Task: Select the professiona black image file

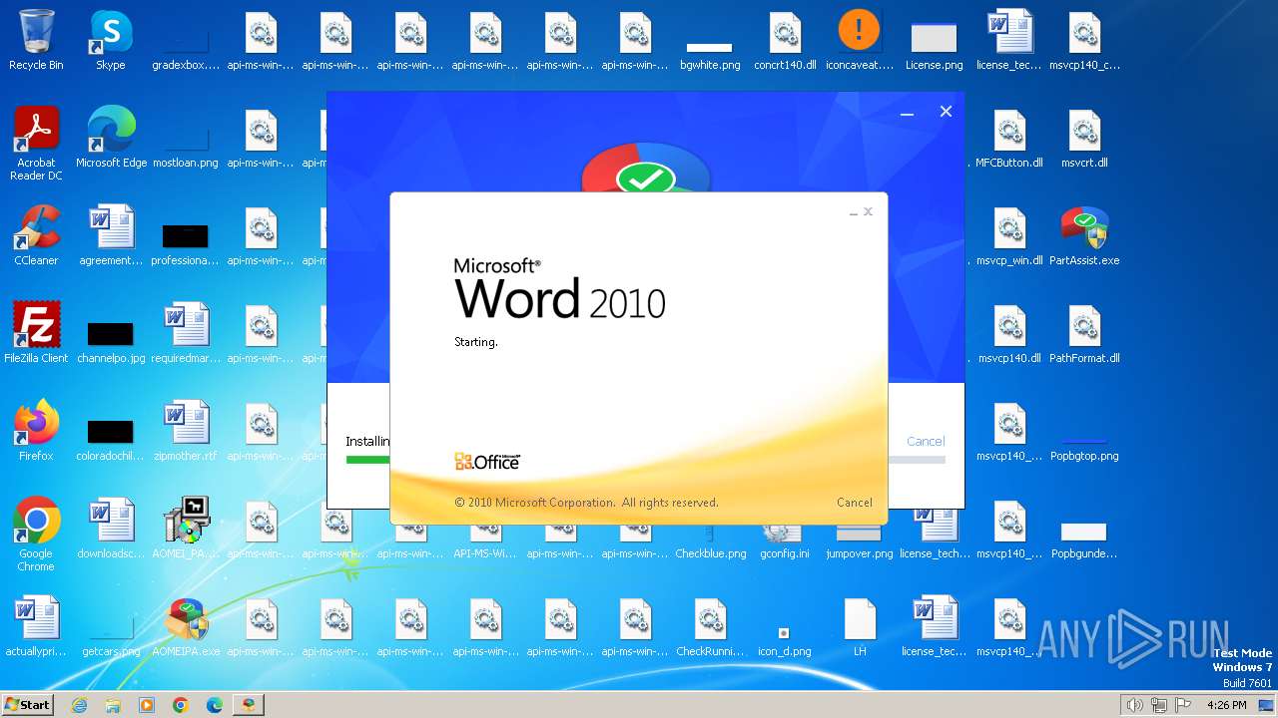Action: point(186,243)
